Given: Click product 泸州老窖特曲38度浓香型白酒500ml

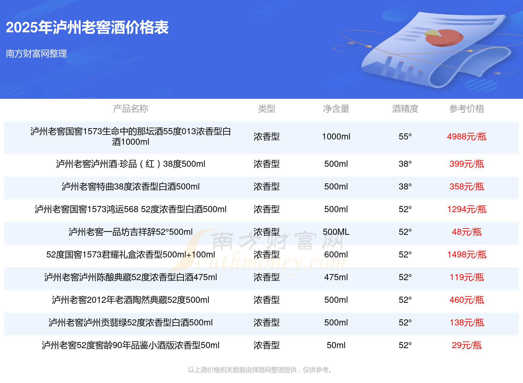Looking at the screenshot, I should click(130, 187).
